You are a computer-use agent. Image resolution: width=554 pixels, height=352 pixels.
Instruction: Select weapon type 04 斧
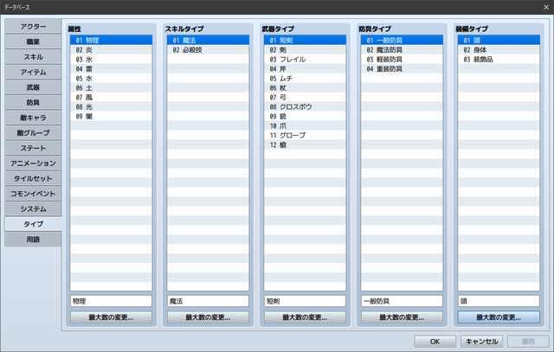click(x=305, y=69)
